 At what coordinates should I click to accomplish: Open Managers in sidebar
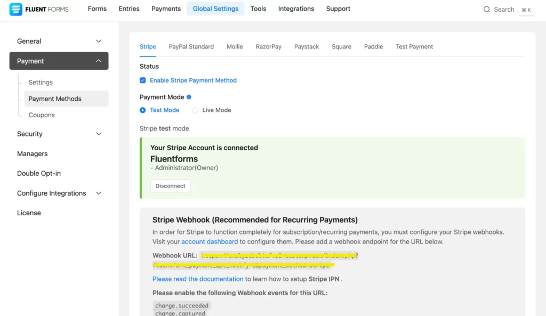(32, 154)
